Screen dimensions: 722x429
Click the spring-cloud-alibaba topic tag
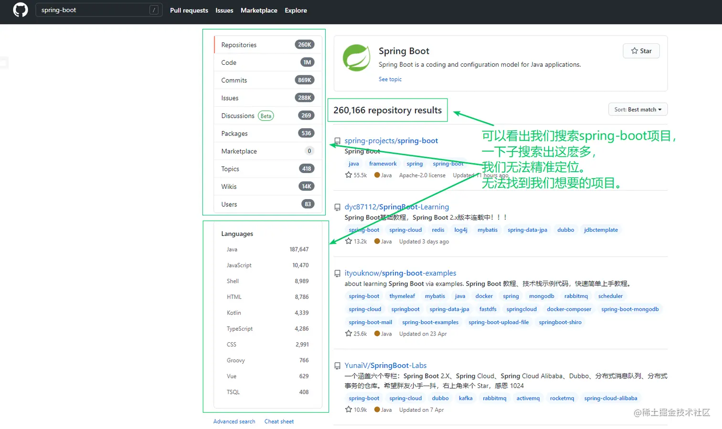[611, 398]
